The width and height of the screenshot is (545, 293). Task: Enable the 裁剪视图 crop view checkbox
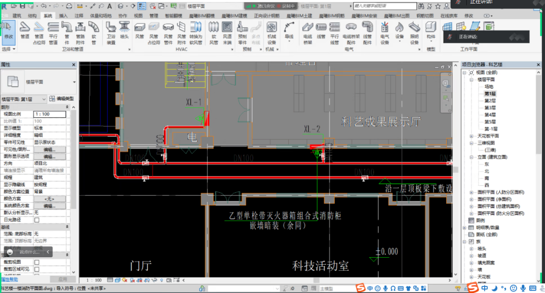tap(36, 262)
